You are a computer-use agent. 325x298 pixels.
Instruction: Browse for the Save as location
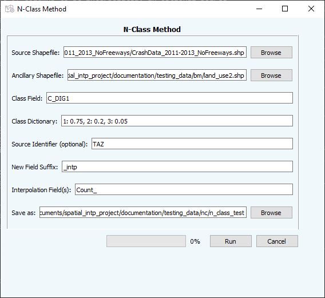pyautogui.click(x=271, y=212)
